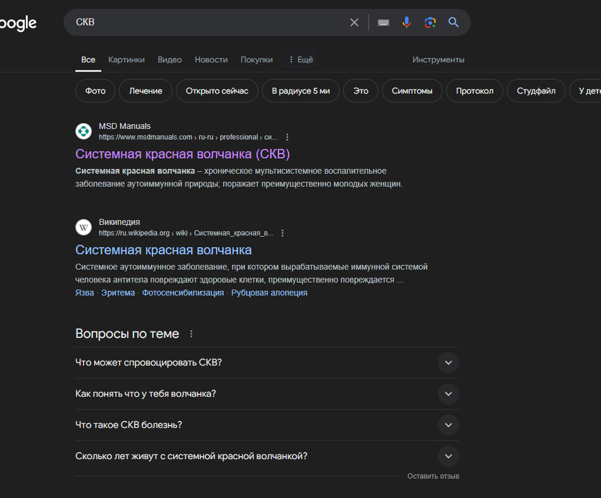Toggle the "Открыто сейчас" filter chip
The height and width of the screenshot is (498, 601).
(217, 91)
